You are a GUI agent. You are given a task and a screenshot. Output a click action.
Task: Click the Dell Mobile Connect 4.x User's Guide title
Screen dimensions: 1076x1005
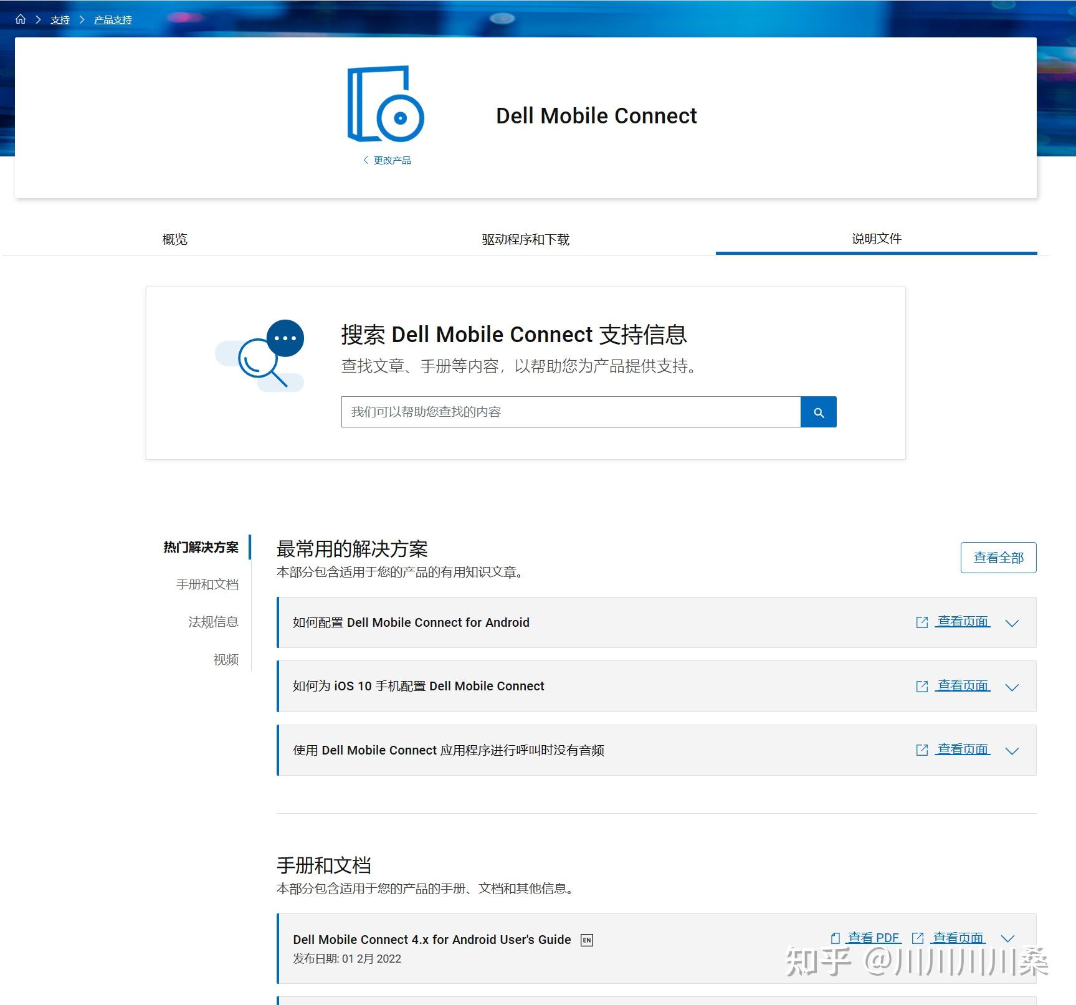click(x=432, y=940)
